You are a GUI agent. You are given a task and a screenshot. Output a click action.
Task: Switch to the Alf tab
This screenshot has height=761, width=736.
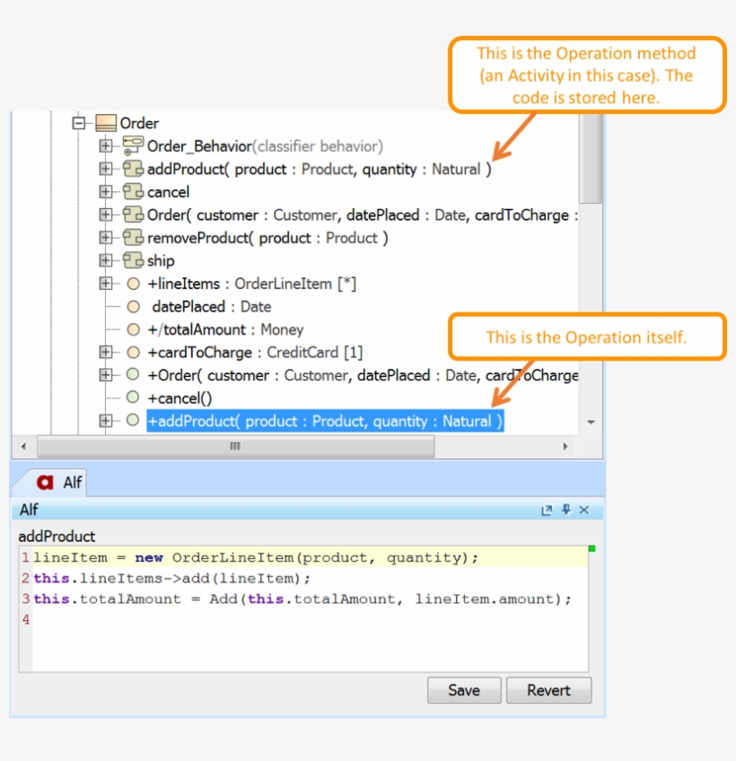(x=61, y=482)
